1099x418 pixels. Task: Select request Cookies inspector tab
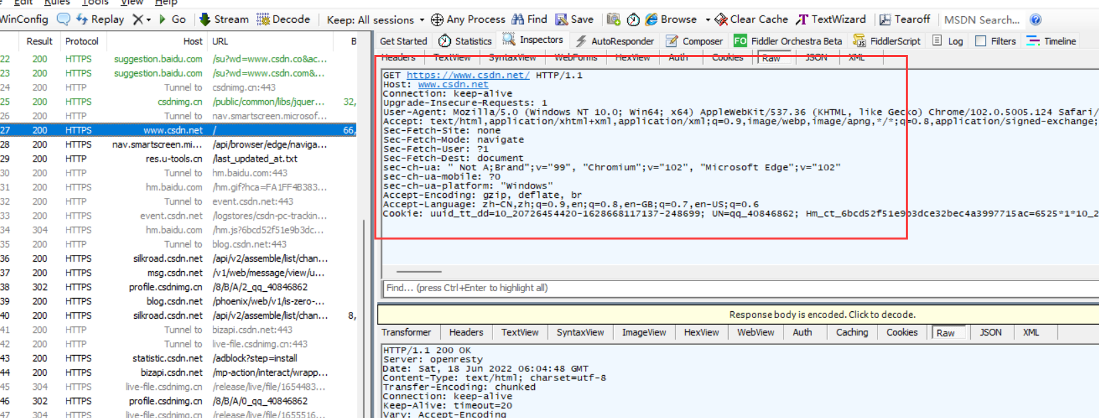(727, 58)
